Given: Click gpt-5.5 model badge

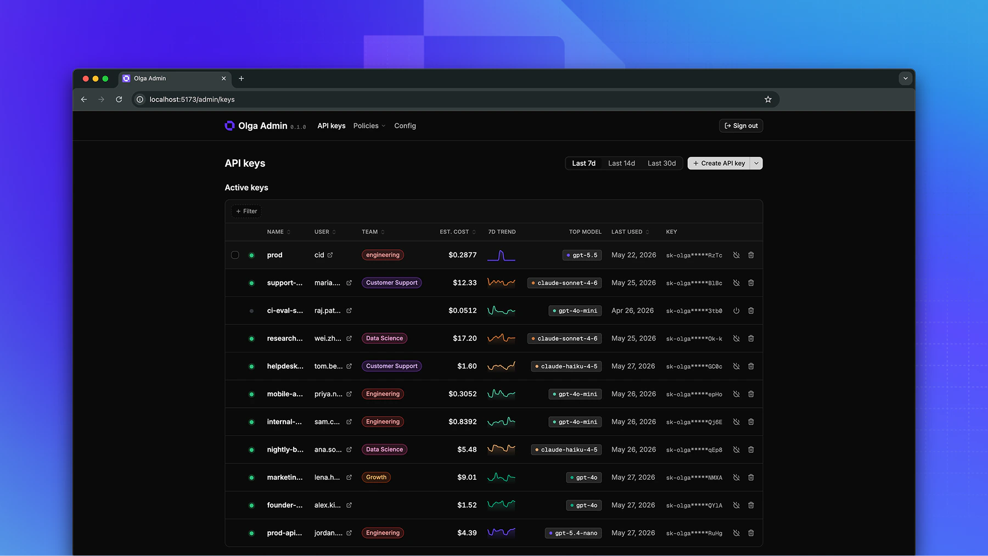Looking at the screenshot, I should tap(582, 255).
